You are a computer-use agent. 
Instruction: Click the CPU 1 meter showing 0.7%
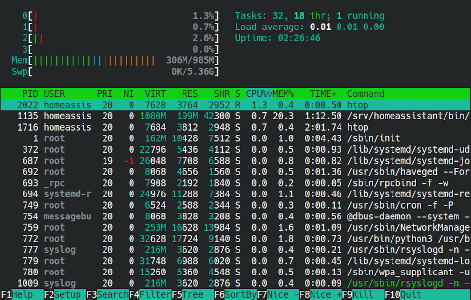tap(121, 27)
